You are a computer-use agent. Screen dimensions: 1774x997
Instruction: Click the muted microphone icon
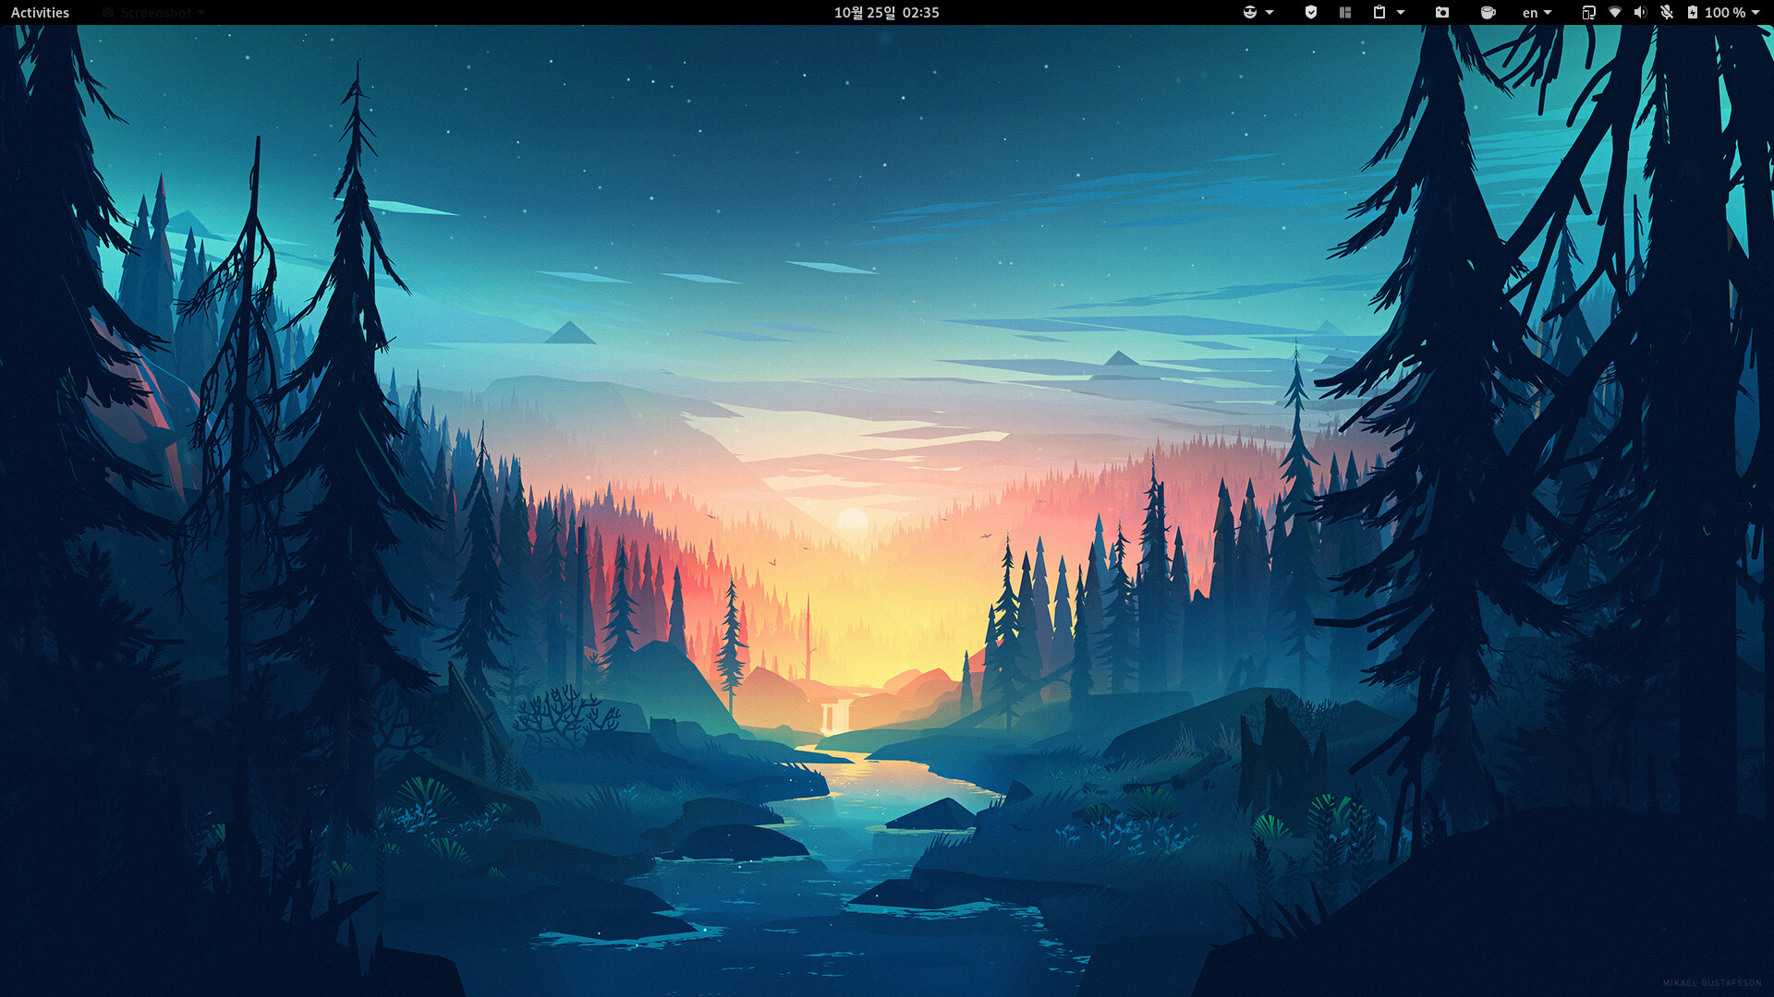[1666, 12]
